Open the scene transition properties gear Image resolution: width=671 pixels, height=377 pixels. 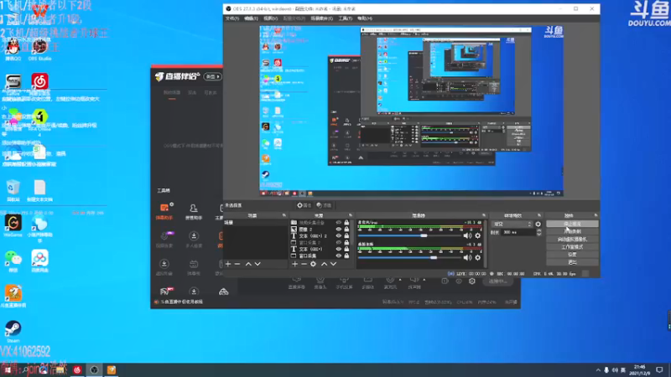(x=538, y=224)
